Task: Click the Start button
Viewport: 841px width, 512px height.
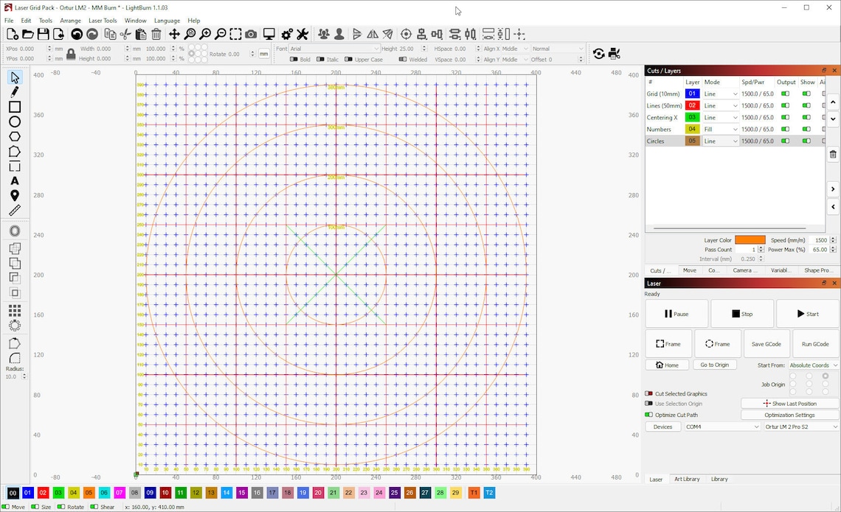Action: 807,314
